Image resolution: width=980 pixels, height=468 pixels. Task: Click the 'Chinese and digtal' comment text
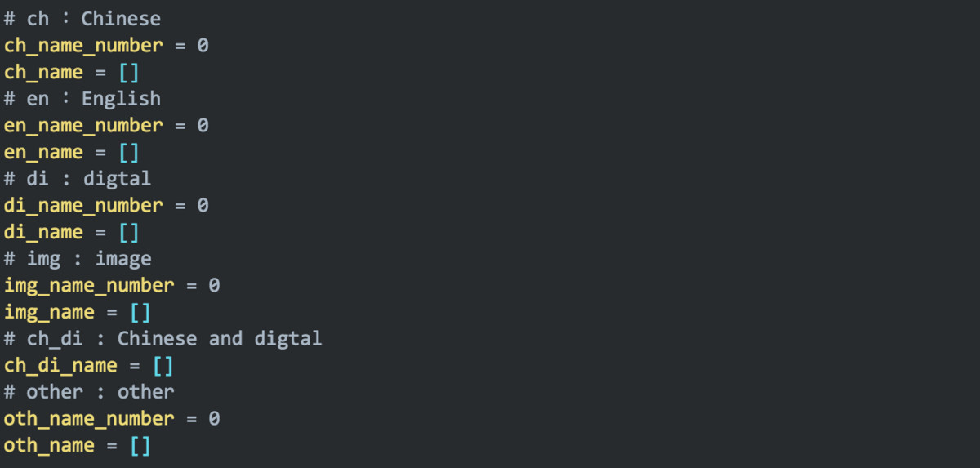click(220, 338)
